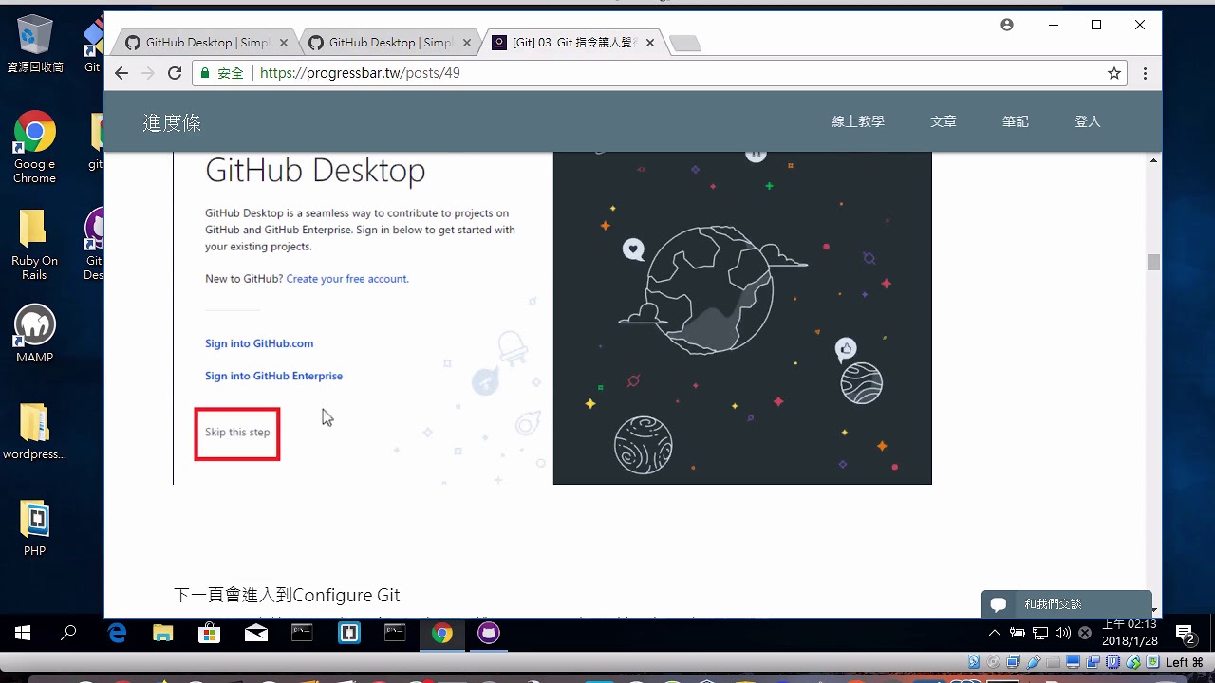Click the grayed-out forward arrow in Chrome
The image size is (1215, 683).
coord(147,73)
